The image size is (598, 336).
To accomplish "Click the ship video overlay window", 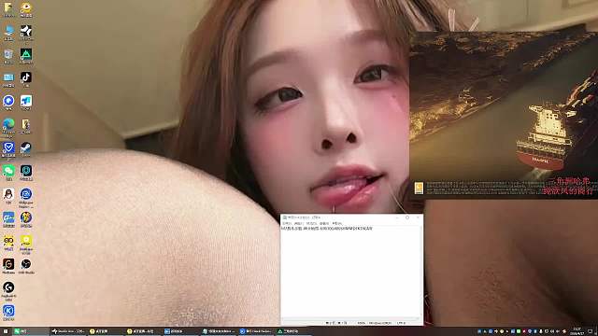I will (x=504, y=114).
